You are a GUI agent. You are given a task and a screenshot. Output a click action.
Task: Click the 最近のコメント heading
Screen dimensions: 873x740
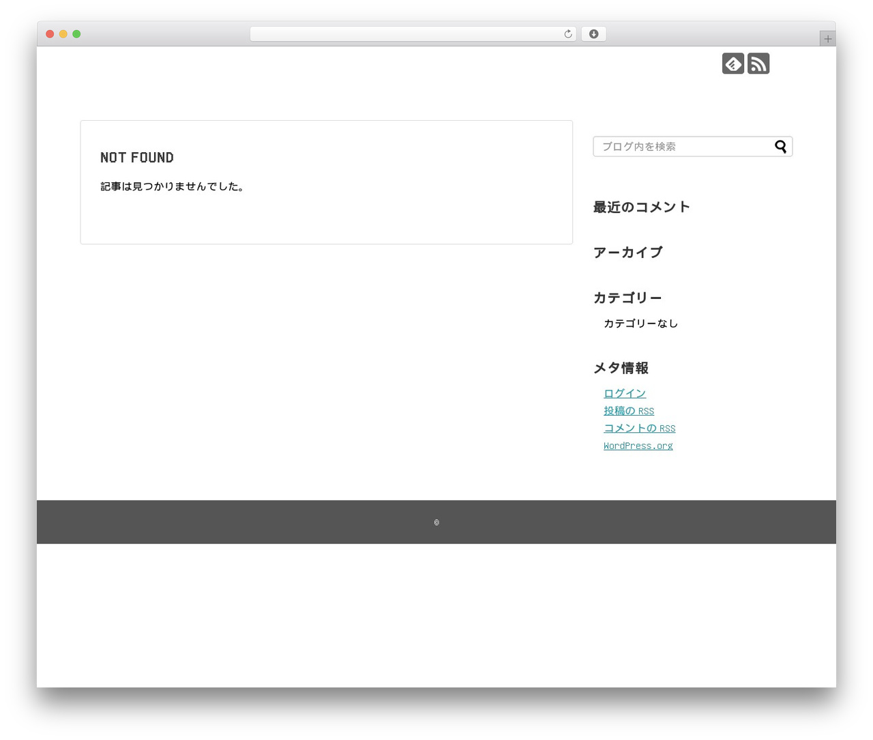642,207
